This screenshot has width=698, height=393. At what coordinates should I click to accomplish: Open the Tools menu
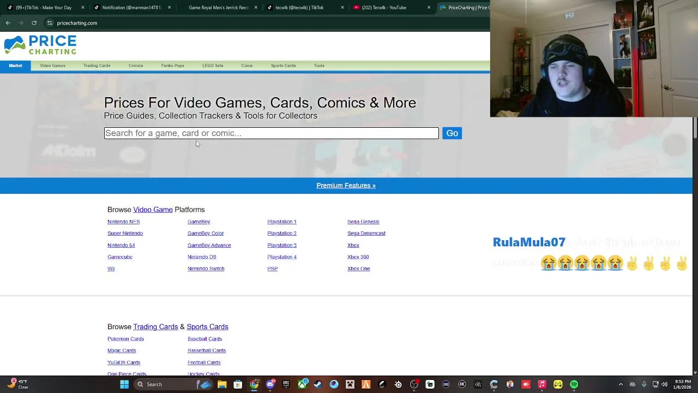tap(319, 65)
